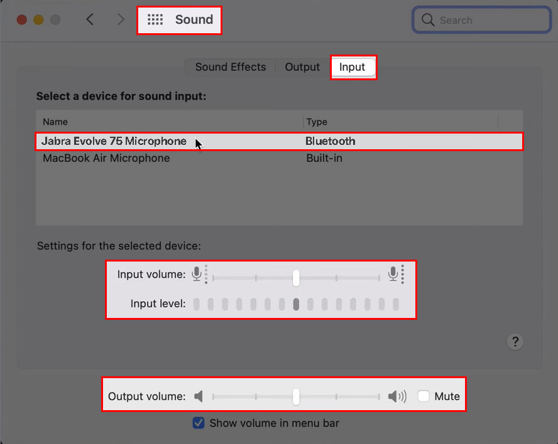Open help with the question mark button
Viewport: 558px width, 444px height.
click(515, 342)
